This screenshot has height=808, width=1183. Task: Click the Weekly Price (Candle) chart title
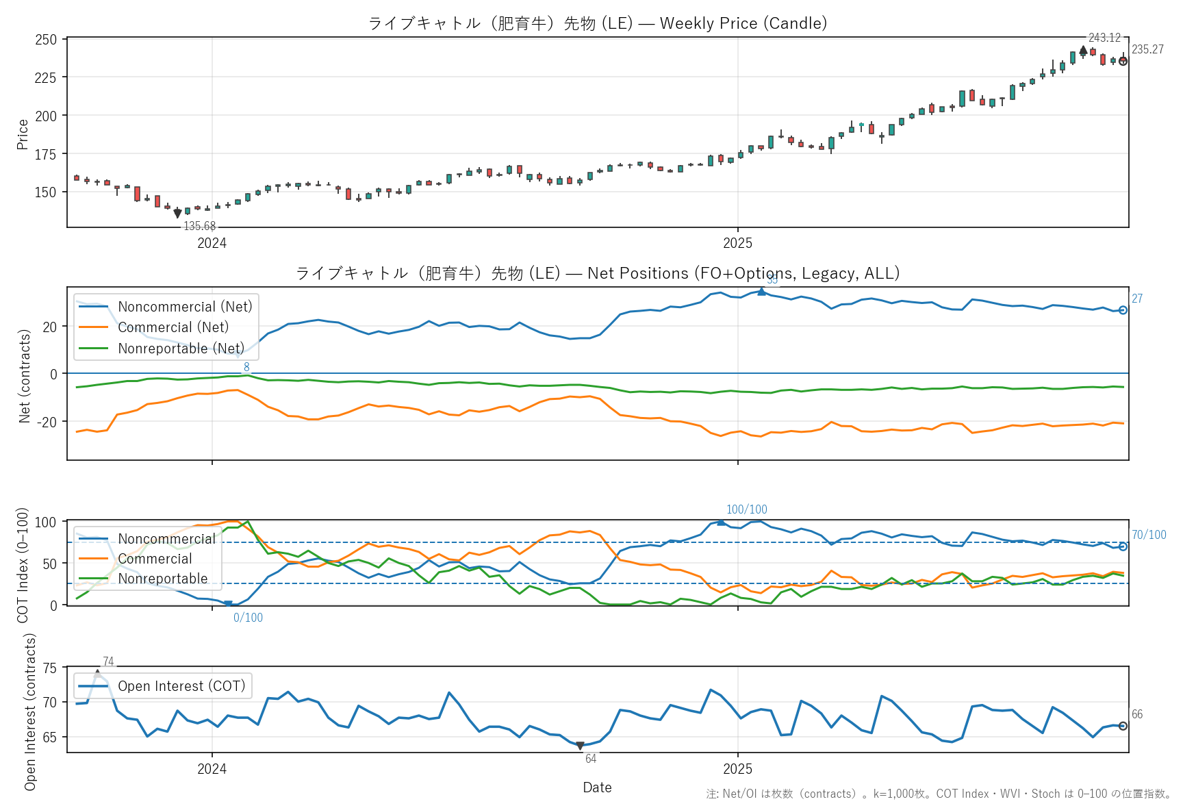[x=597, y=23]
